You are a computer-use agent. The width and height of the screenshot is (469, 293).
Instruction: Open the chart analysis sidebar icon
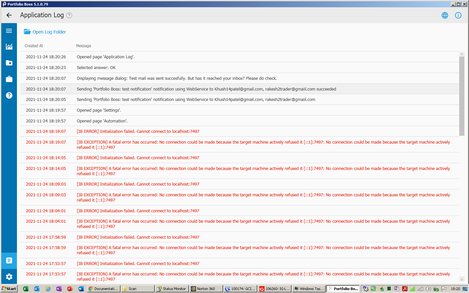pos(9,47)
